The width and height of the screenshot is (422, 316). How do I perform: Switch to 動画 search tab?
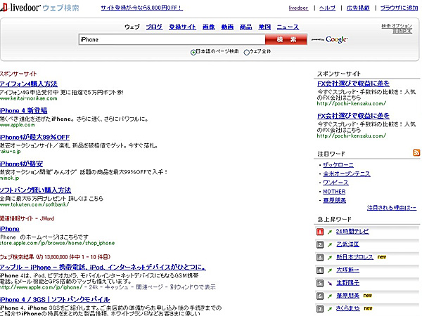(x=227, y=27)
